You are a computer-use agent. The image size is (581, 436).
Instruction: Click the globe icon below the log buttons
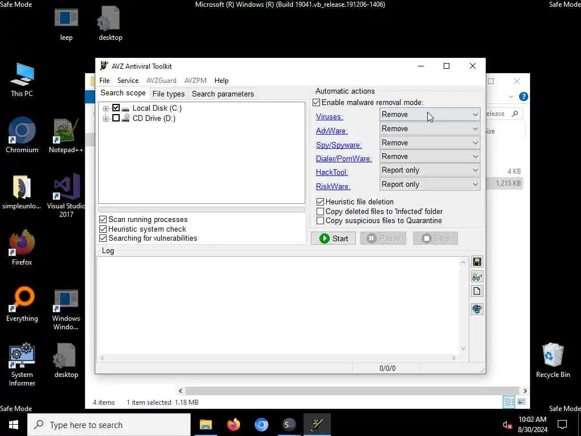point(477,309)
